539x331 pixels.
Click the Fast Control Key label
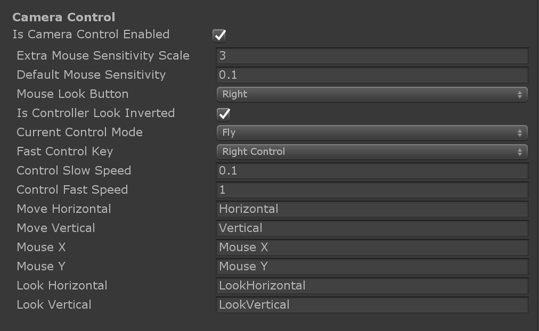pyautogui.click(x=64, y=152)
